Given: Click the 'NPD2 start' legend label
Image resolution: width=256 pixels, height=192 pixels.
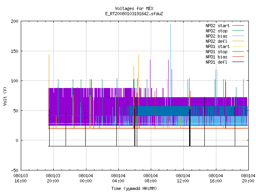Looking at the screenshot, I should pos(218,26).
